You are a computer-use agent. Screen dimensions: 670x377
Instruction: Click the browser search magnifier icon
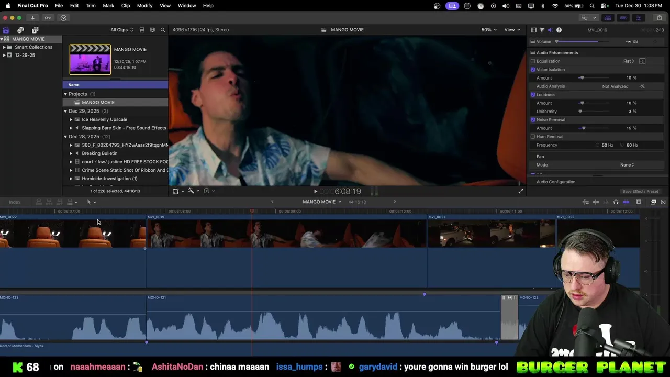(163, 30)
